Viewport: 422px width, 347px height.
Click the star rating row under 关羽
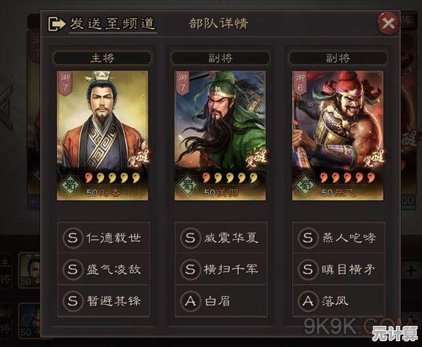coord(231,178)
